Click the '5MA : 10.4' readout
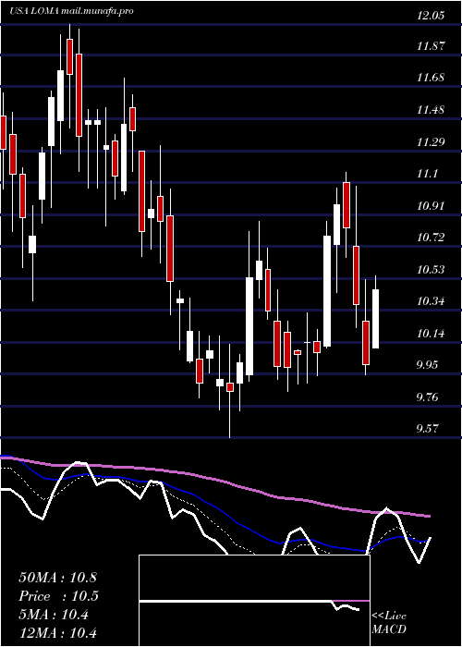The width and height of the screenshot is (462, 647). [54, 615]
